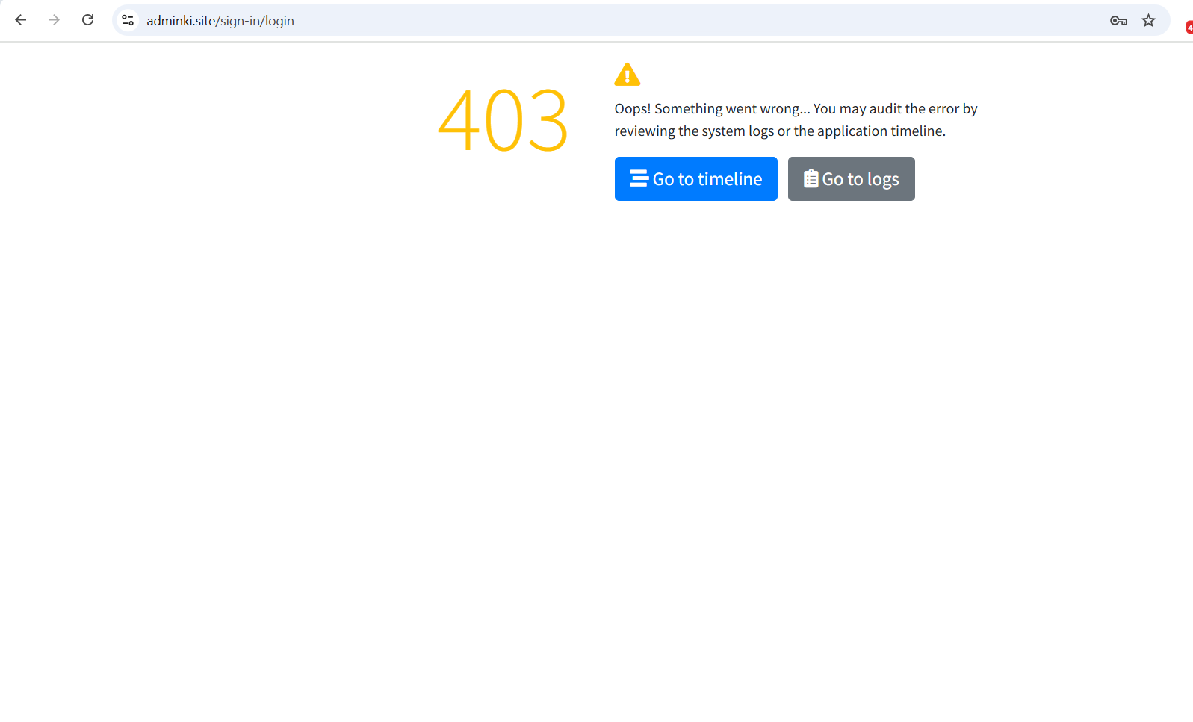Bookmark this page with the star icon

(1149, 20)
